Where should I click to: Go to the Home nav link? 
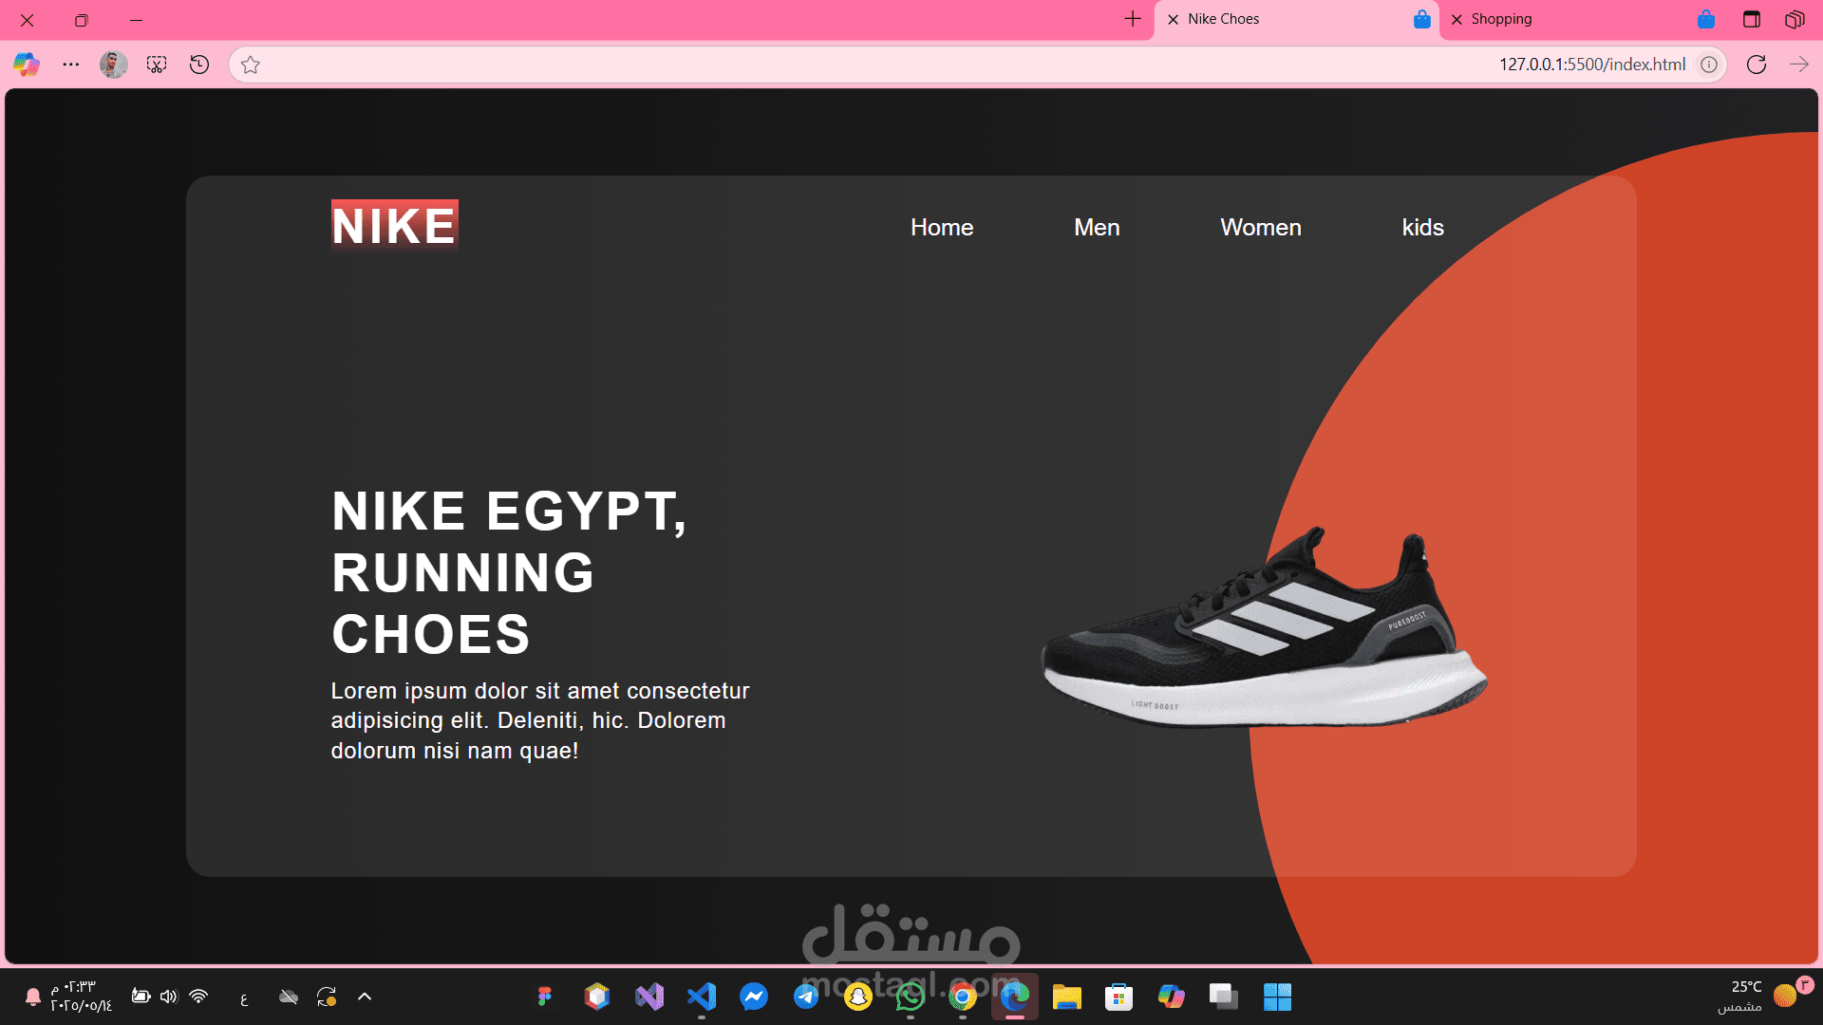click(x=942, y=228)
